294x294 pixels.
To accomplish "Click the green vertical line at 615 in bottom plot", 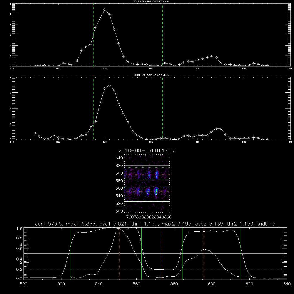I will point(240,253).
